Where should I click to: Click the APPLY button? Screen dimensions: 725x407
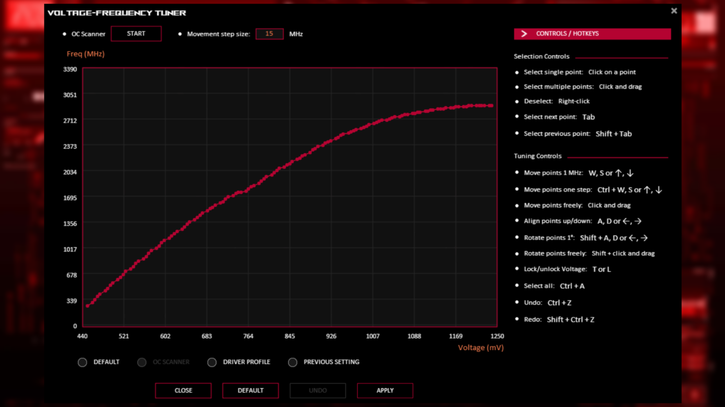385,391
